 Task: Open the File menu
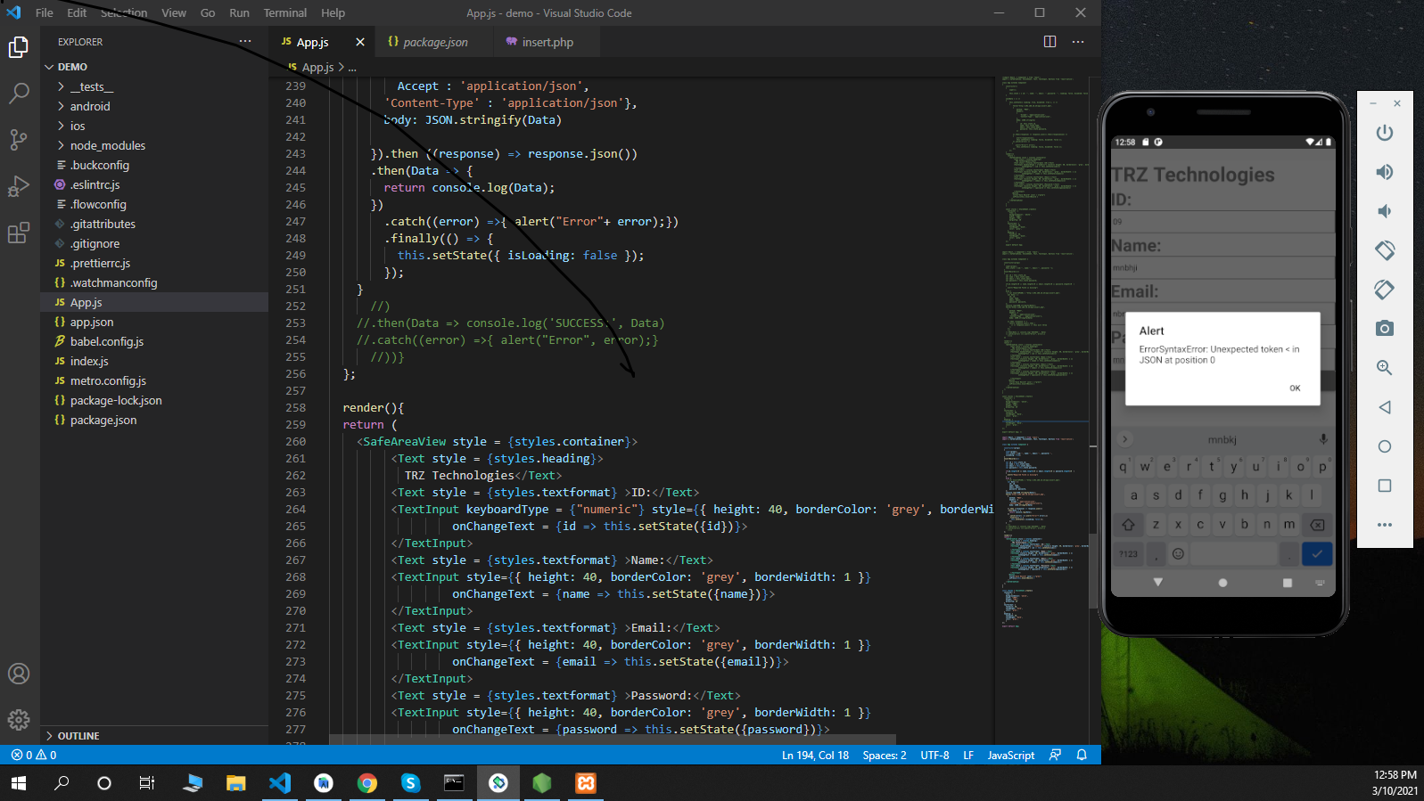45,12
